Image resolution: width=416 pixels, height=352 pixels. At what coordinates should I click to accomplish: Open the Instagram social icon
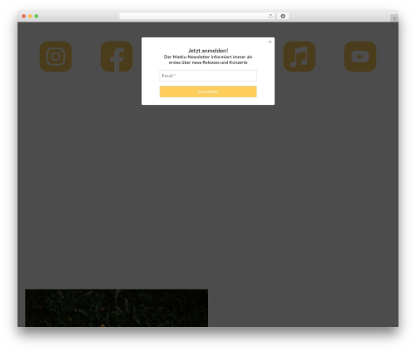pos(56,57)
